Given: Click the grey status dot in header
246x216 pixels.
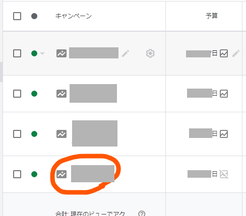Looking at the screenshot, I should tap(34, 16).
